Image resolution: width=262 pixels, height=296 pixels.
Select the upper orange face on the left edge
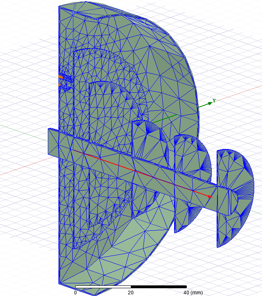[x=60, y=77]
